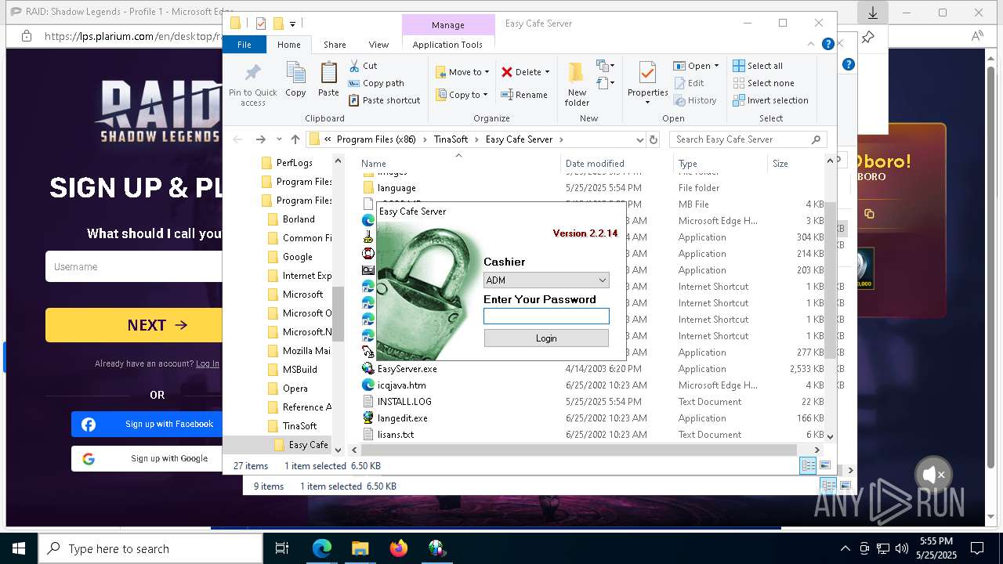Switch to the Home ribbon tab
The image size is (1003, 564).
288,45
